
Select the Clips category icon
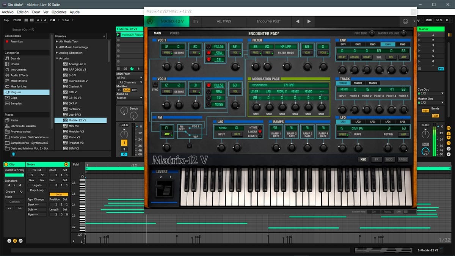coord(7,98)
